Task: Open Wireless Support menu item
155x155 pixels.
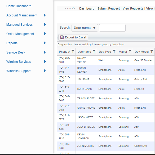Action: [x=19, y=71]
